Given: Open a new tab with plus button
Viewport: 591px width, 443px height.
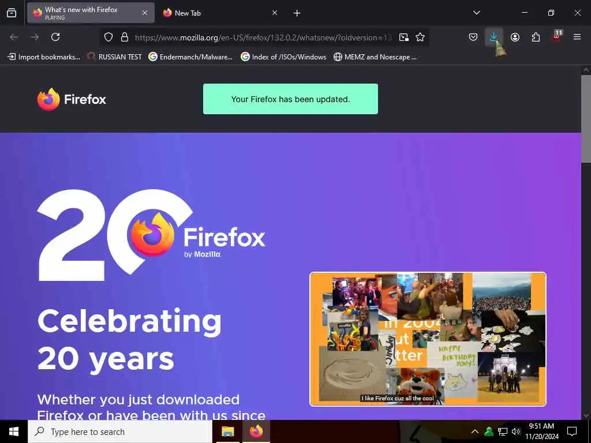Looking at the screenshot, I should coord(297,13).
